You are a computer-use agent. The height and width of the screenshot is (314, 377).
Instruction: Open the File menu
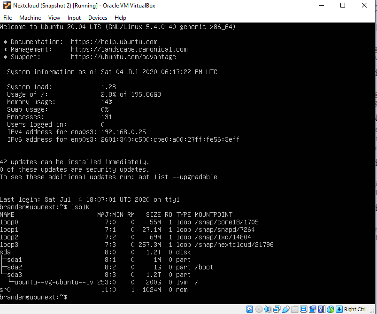click(8, 18)
